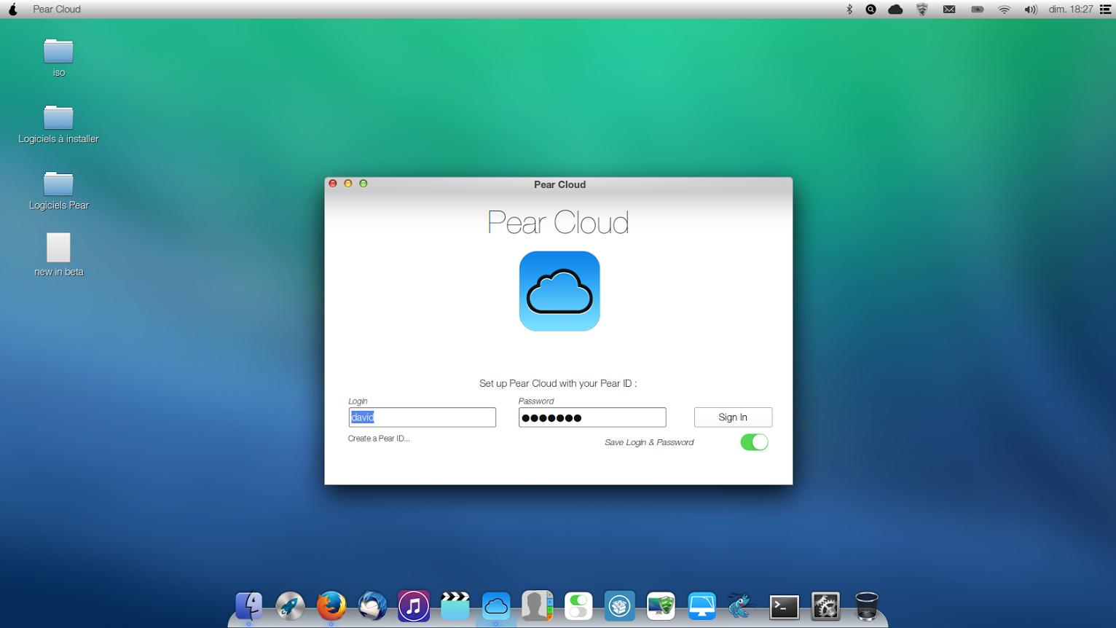The width and height of the screenshot is (1116, 628).
Task: Open the Trash from the Dock
Action: point(866,605)
